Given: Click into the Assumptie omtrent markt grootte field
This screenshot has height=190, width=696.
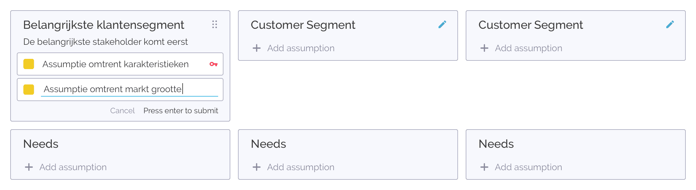Looking at the screenshot, I should [x=130, y=89].
